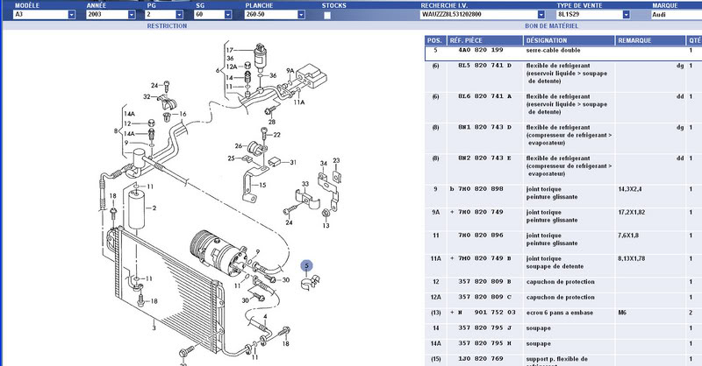Switch to the RESTRICTION tab
This screenshot has width=702, height=366.
point(167,27)
